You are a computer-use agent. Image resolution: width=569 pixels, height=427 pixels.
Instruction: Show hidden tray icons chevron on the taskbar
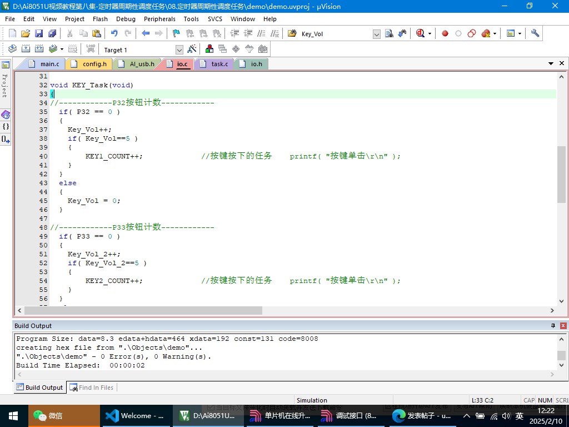click(467, 416)
